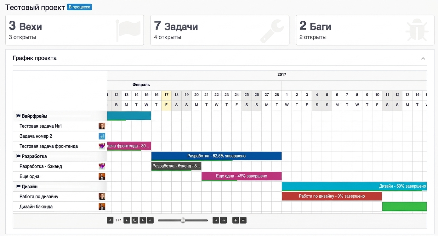The height and width of the screenshot is (236, 438).
Task: Click avatar next to Разработка - бэкенд
Action: tap(102, 166)
